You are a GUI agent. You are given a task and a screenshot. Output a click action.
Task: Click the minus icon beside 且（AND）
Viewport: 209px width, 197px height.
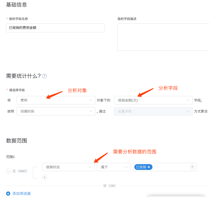click(x=9, y=171)
